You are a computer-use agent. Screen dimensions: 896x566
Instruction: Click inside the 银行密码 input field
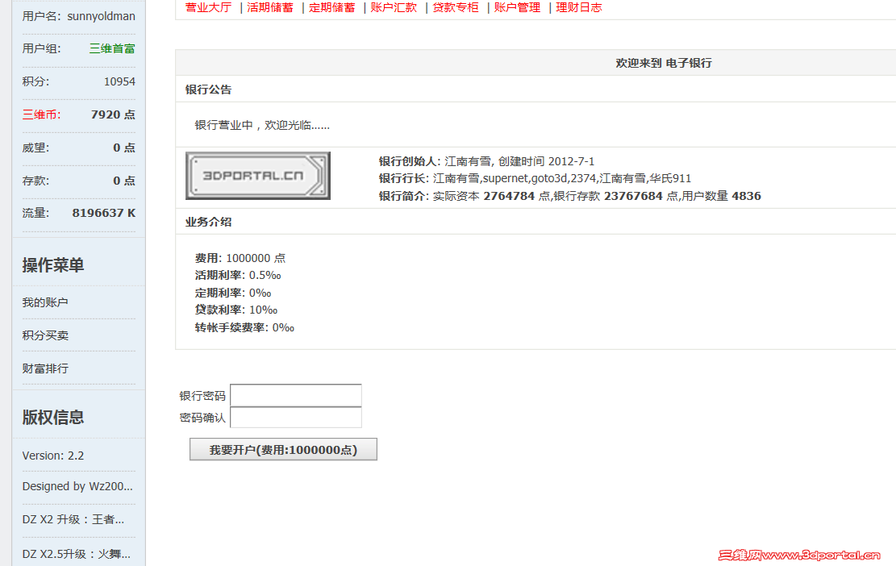pyautogui.click(x=295, y=395)
